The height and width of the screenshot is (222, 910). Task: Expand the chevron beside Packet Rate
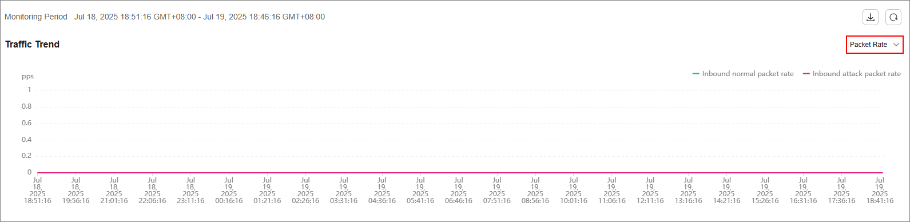click(x=896, y=45)
